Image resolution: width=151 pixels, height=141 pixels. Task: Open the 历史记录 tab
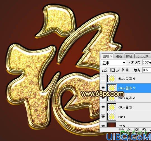(143, 56)
